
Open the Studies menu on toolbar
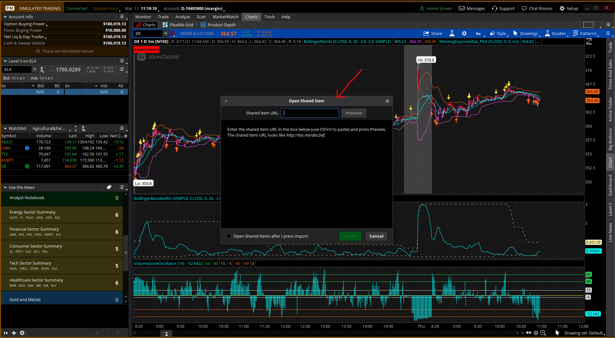click(556, 33)
